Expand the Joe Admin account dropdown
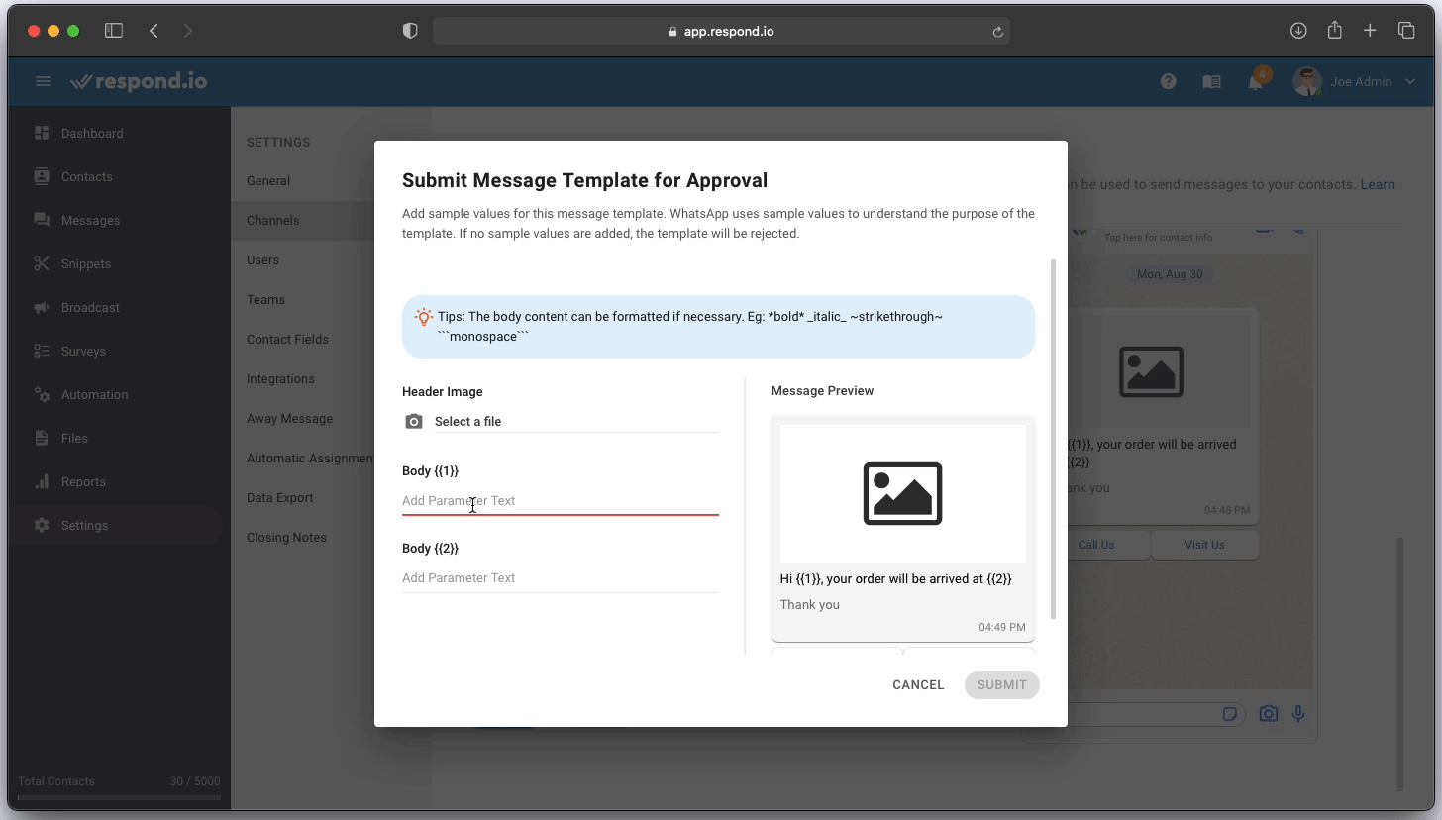The height and width of the screenshot is (820, 1442). tap(1410, 82)
